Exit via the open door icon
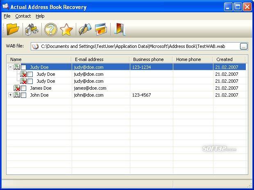 (x=120, y=29)
